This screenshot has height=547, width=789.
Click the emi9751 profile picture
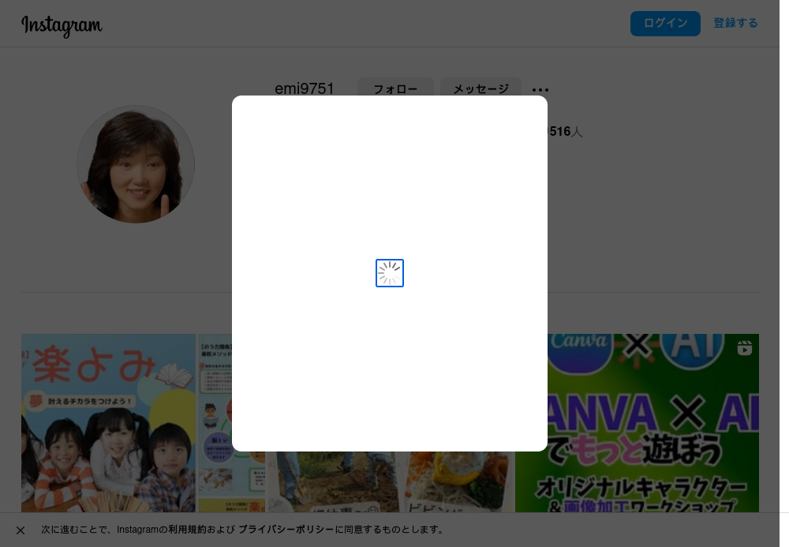pyautogui.click(x=136, y=164)
